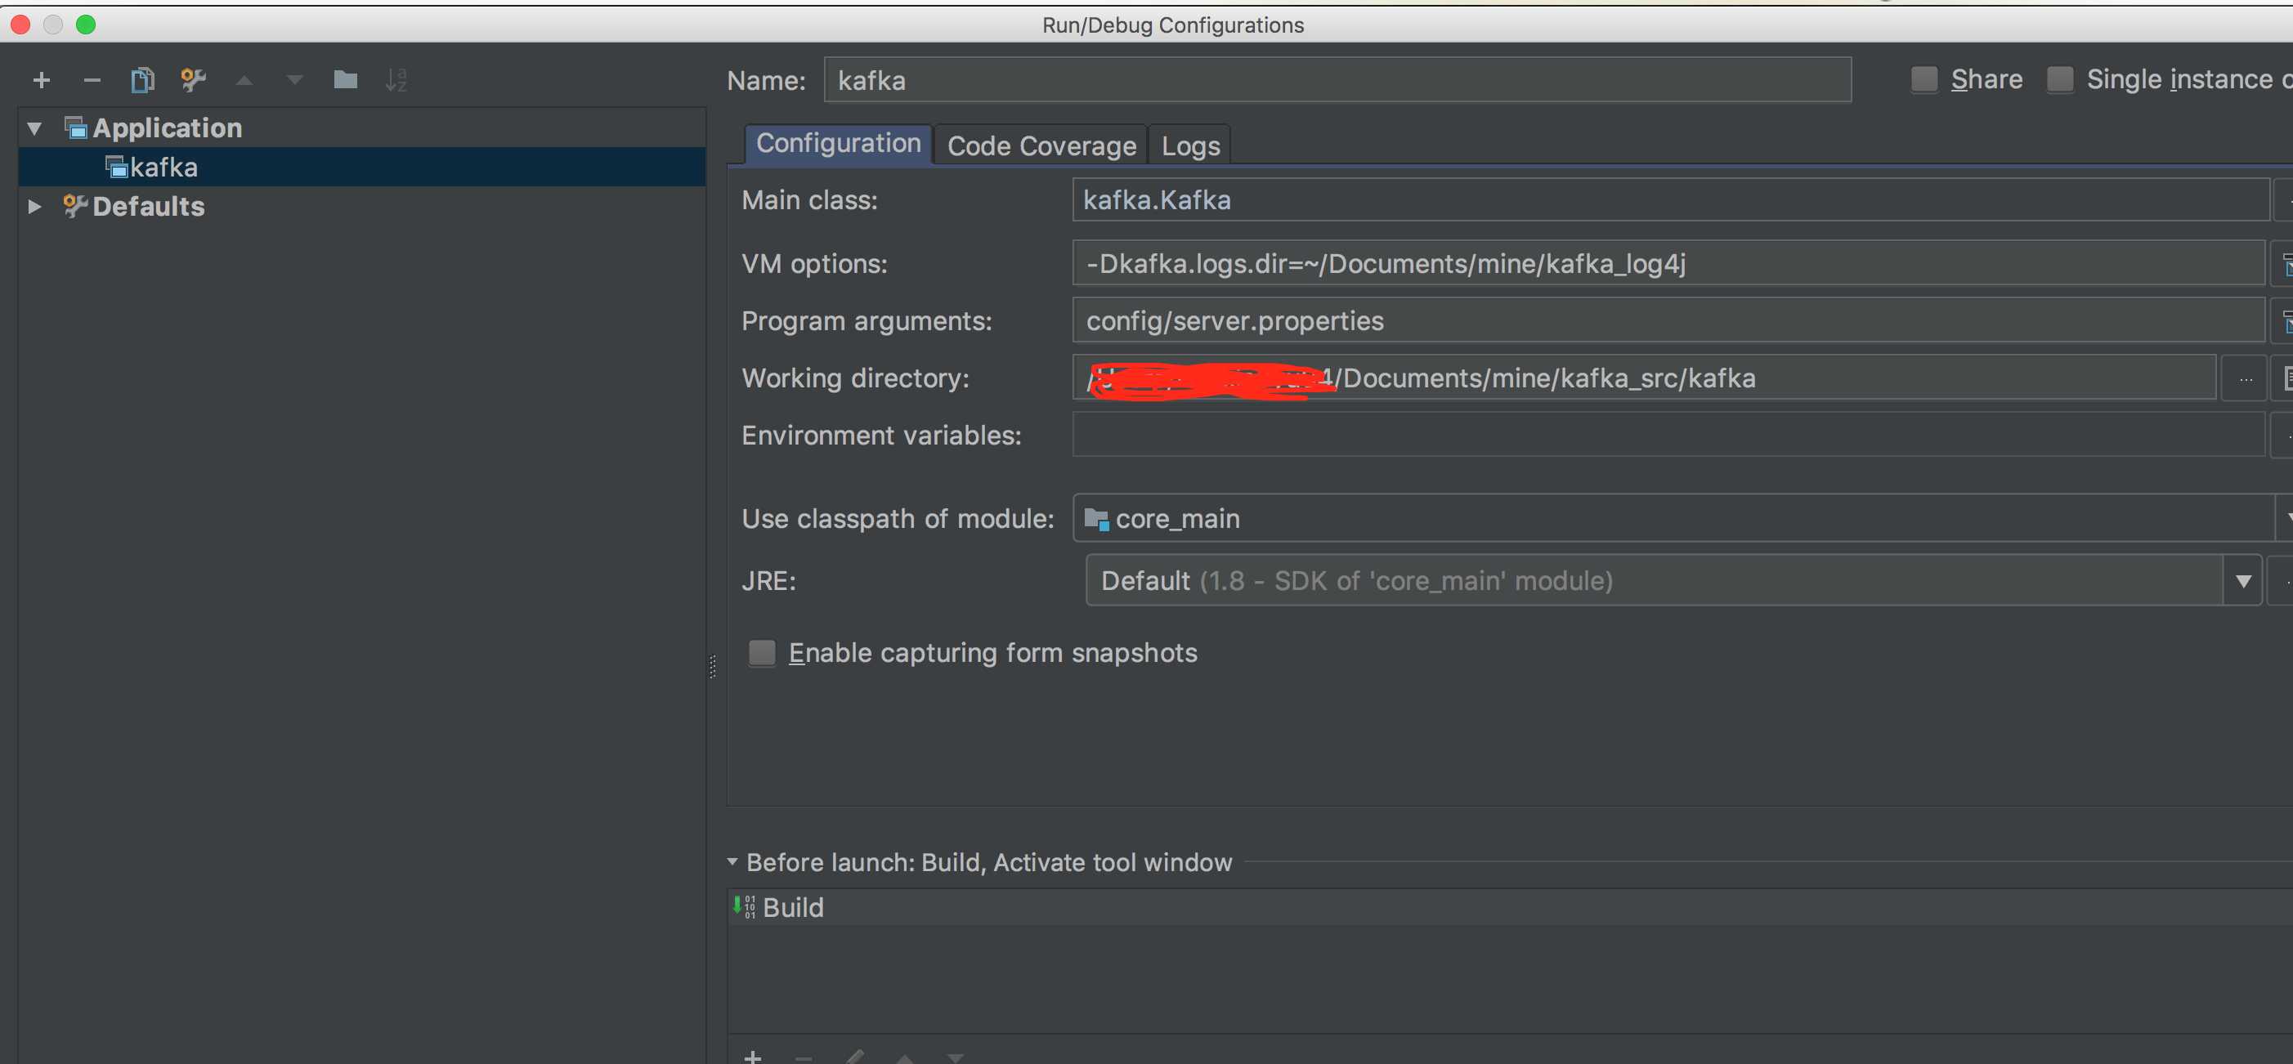Viewport: 2293px width, 1064px height.
Task: Click the core_main module icon
Action: click(1097, 520)
